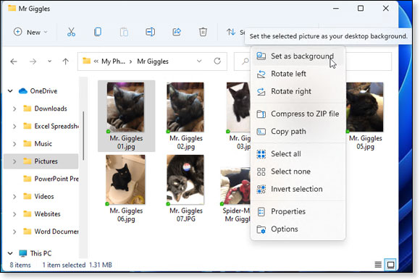Open Pictures folder in sidebar

coord(41,161)
